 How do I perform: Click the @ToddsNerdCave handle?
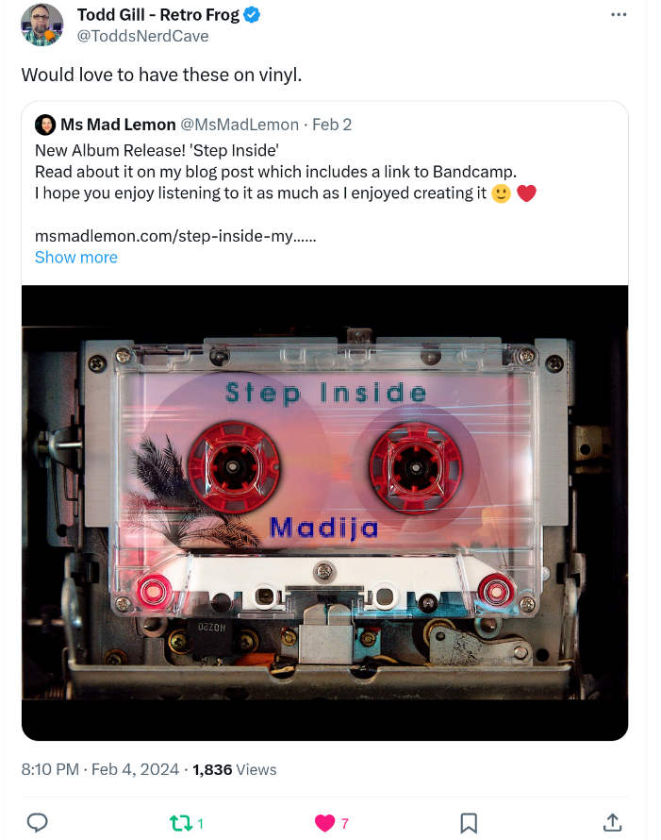click(142, 36)
